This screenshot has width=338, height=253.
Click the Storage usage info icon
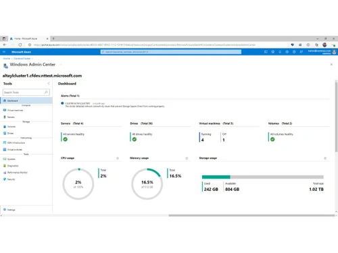325,159
